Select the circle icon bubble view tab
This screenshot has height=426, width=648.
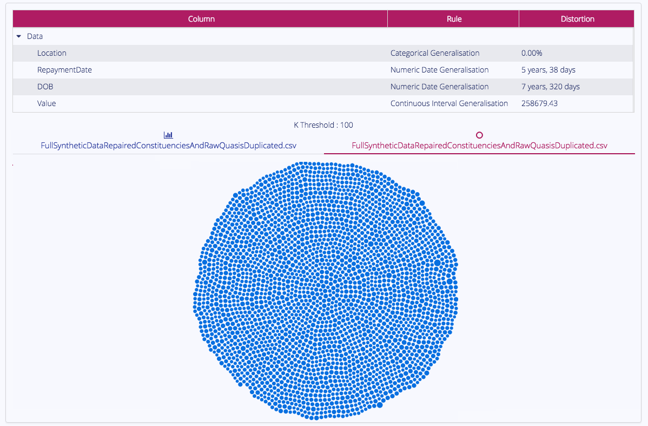(479, 135)
